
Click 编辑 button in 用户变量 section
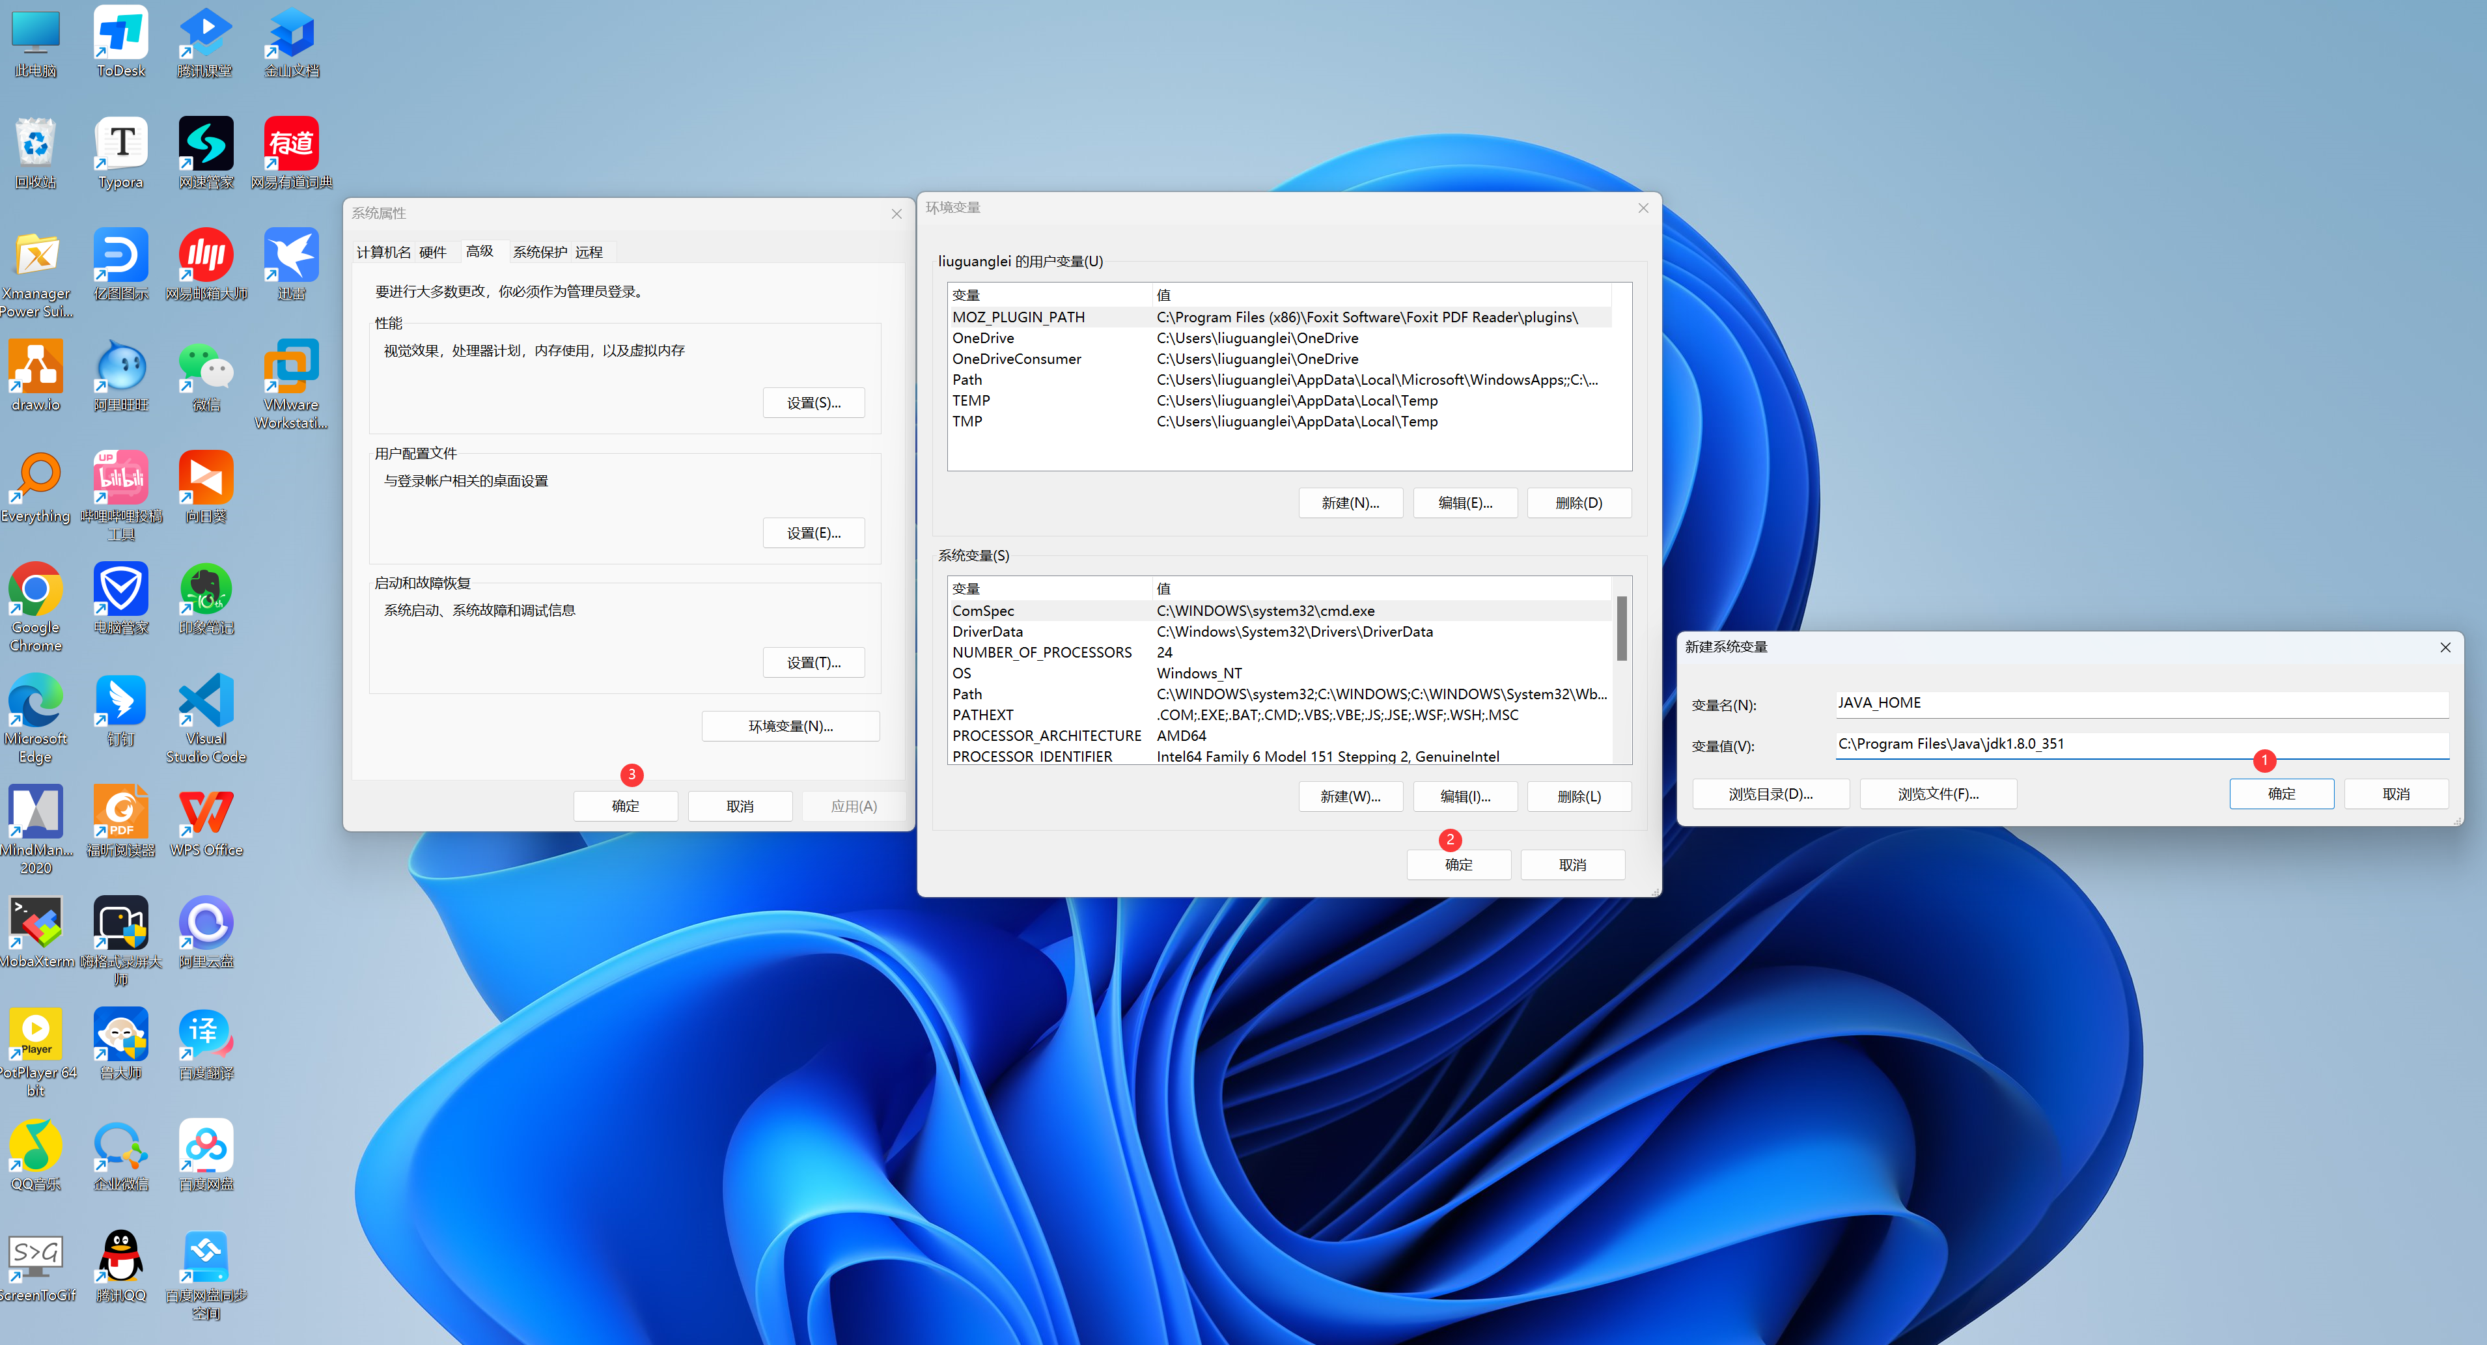(x=1464, y=502)
